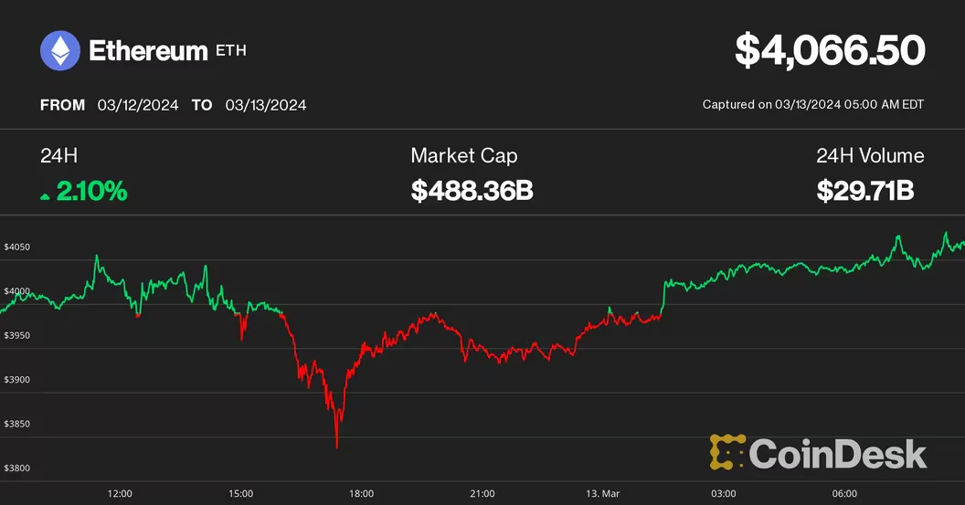Click the 06:00 time axis label

point(843,494)
